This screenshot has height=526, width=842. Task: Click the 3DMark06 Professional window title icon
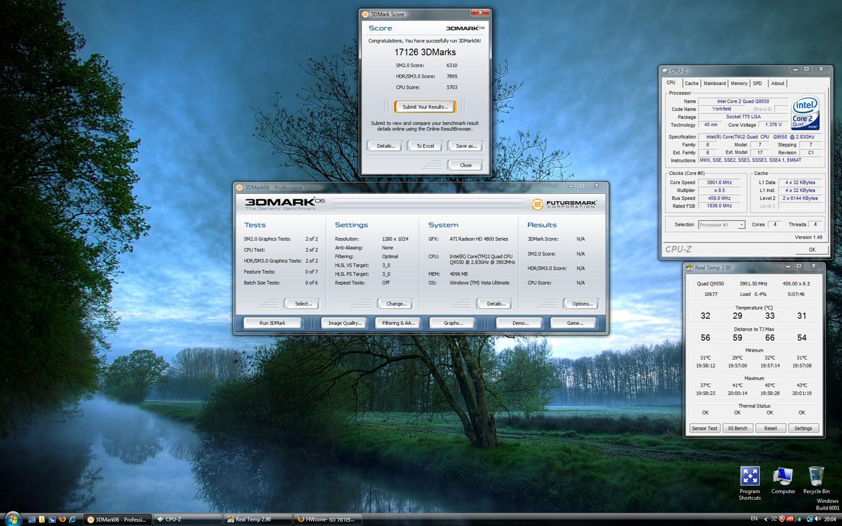pyautogui.click(x=239, y=187)
